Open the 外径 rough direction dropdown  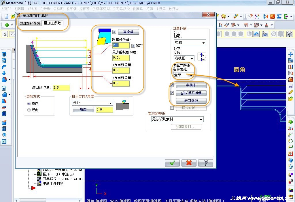pos(92,103)
